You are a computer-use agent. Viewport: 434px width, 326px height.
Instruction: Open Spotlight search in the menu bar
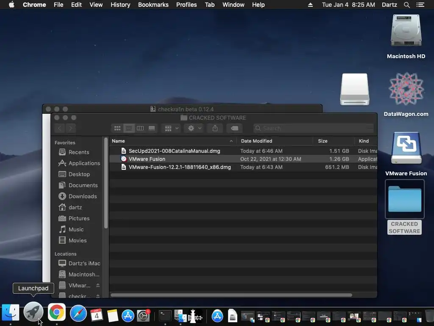[x=406, y=5]
